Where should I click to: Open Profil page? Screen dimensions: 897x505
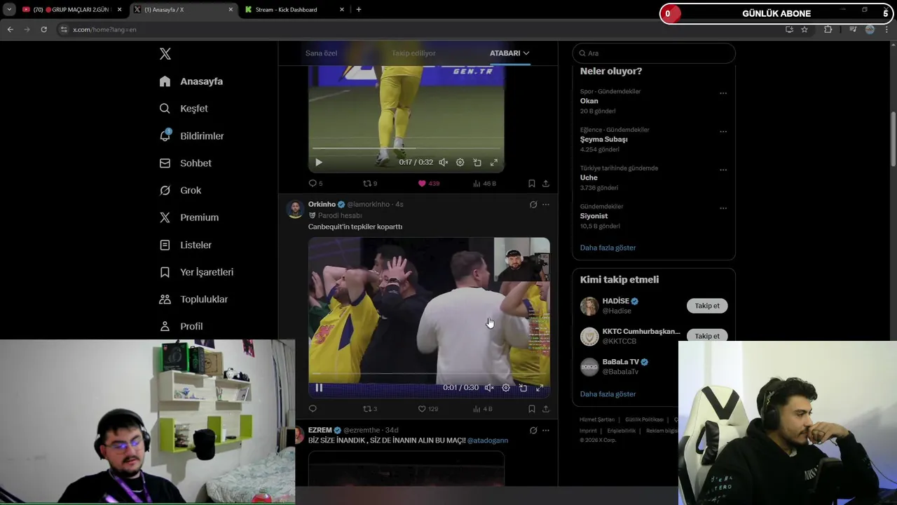(x=181, y=326)
